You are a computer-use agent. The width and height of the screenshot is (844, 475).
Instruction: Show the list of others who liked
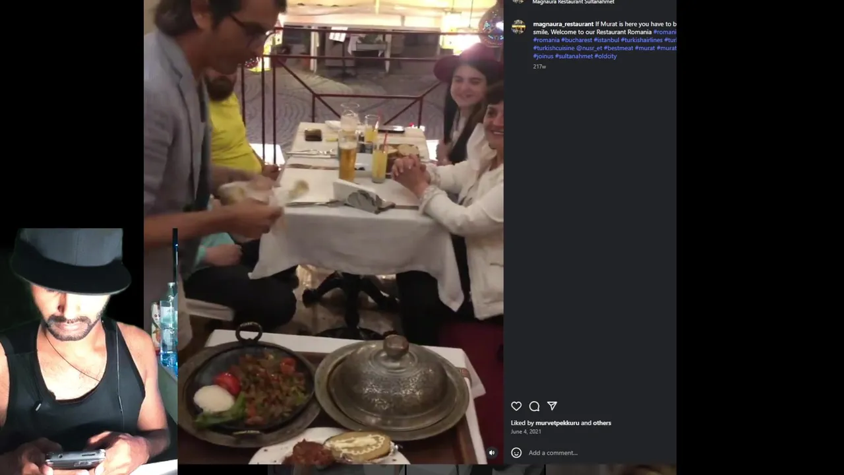pos(602,423)
